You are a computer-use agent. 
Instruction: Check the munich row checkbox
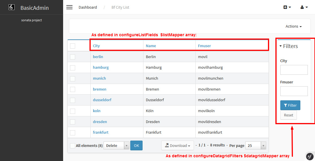pyautogui.click(x=73, y=78)
